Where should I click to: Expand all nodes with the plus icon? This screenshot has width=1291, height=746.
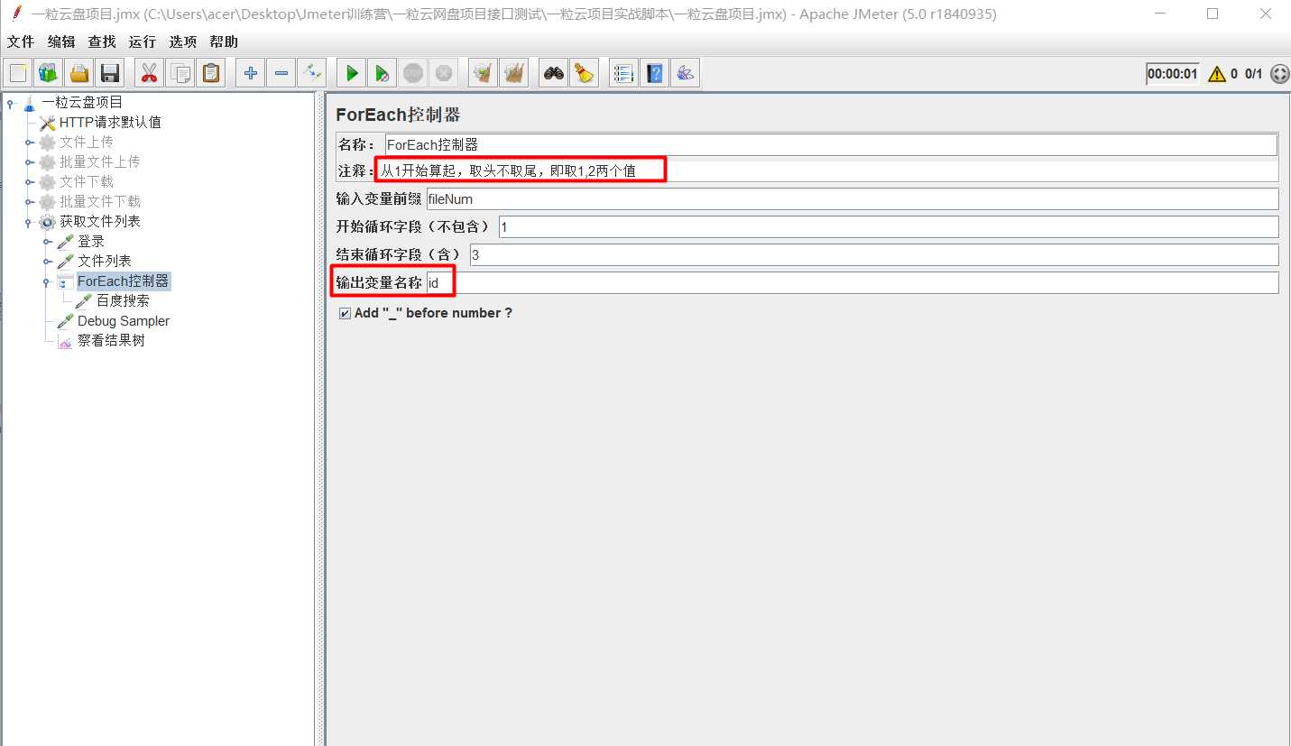pyautogui.click(x=251, y=73)
